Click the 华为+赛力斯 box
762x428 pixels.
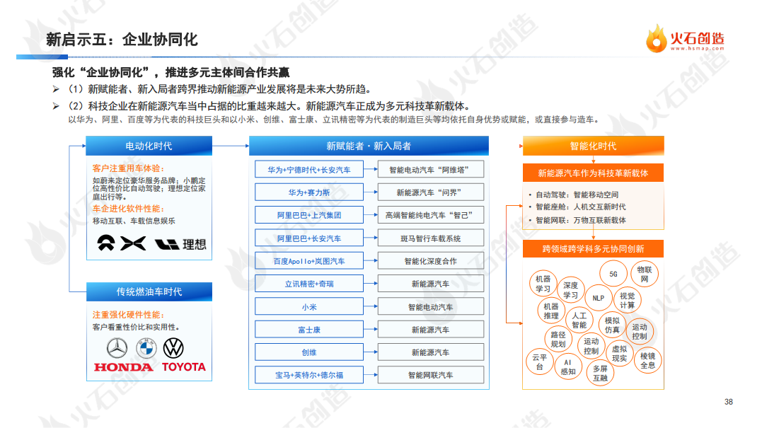309,192
